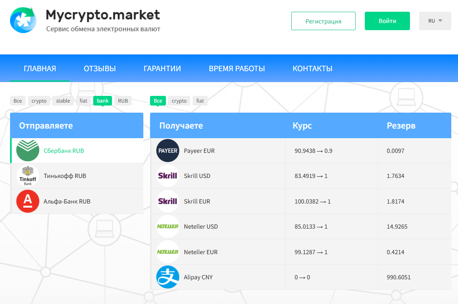This screenshot has width=458, height=304.
Task: Click the rate 90.9438 → 0.9
Action: [x=313, y=151]
